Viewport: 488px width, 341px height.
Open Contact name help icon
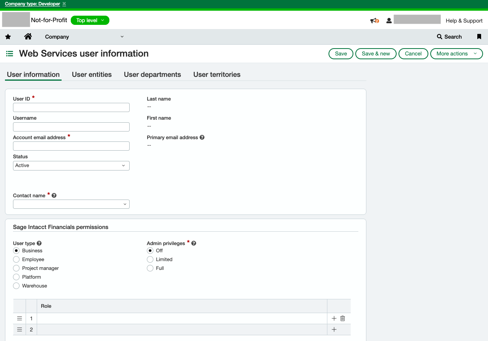[x=54, y=195]
